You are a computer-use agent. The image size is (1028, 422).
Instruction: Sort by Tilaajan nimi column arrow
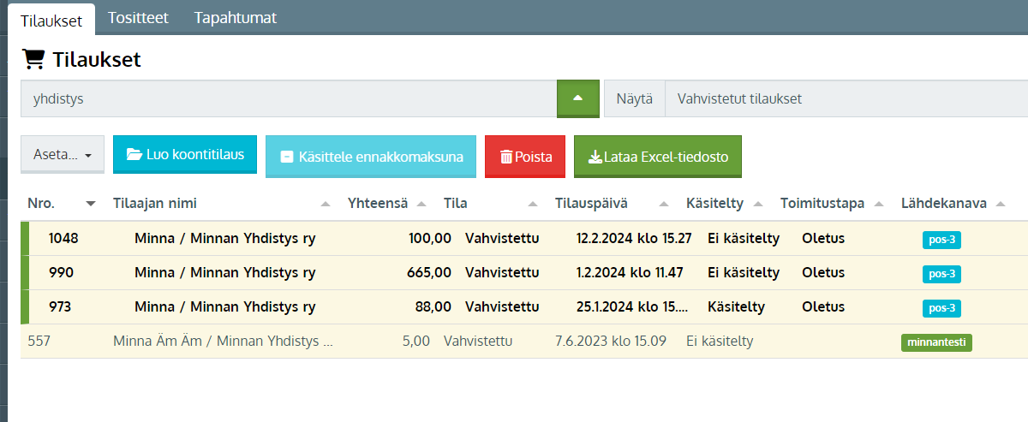click(x=325, y=204)
